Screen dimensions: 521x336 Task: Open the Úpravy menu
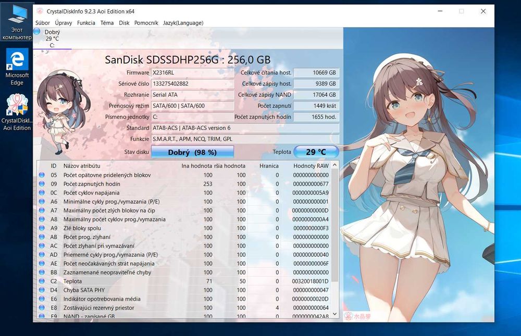64,23
